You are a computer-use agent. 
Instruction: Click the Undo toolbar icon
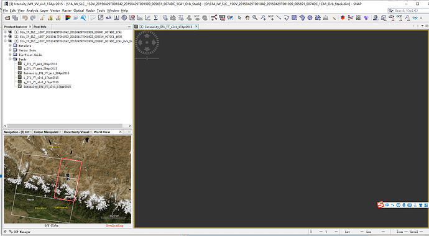(25, 18)
